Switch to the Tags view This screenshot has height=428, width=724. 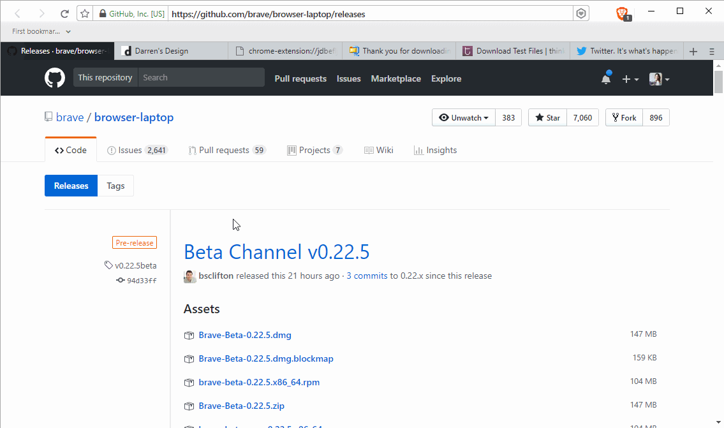(x=115, y=186)
